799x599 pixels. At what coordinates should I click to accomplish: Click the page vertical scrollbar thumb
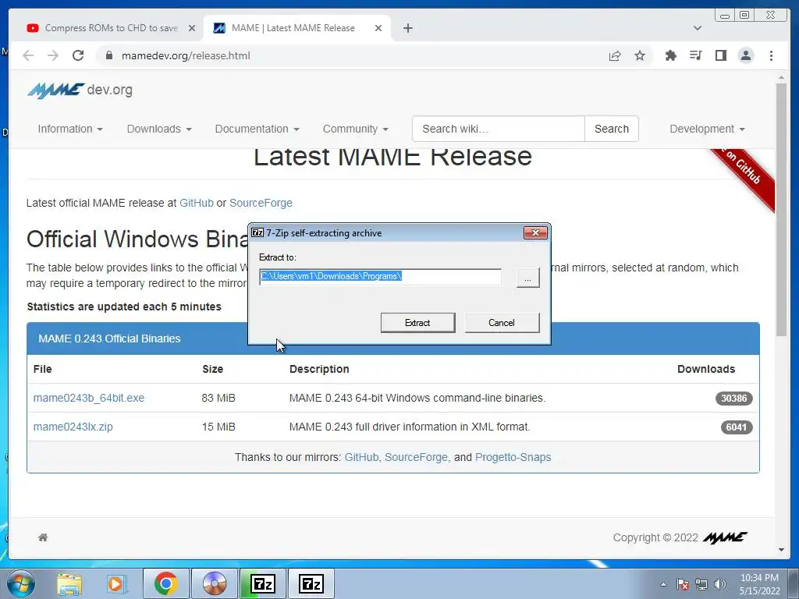click(781, 209)
